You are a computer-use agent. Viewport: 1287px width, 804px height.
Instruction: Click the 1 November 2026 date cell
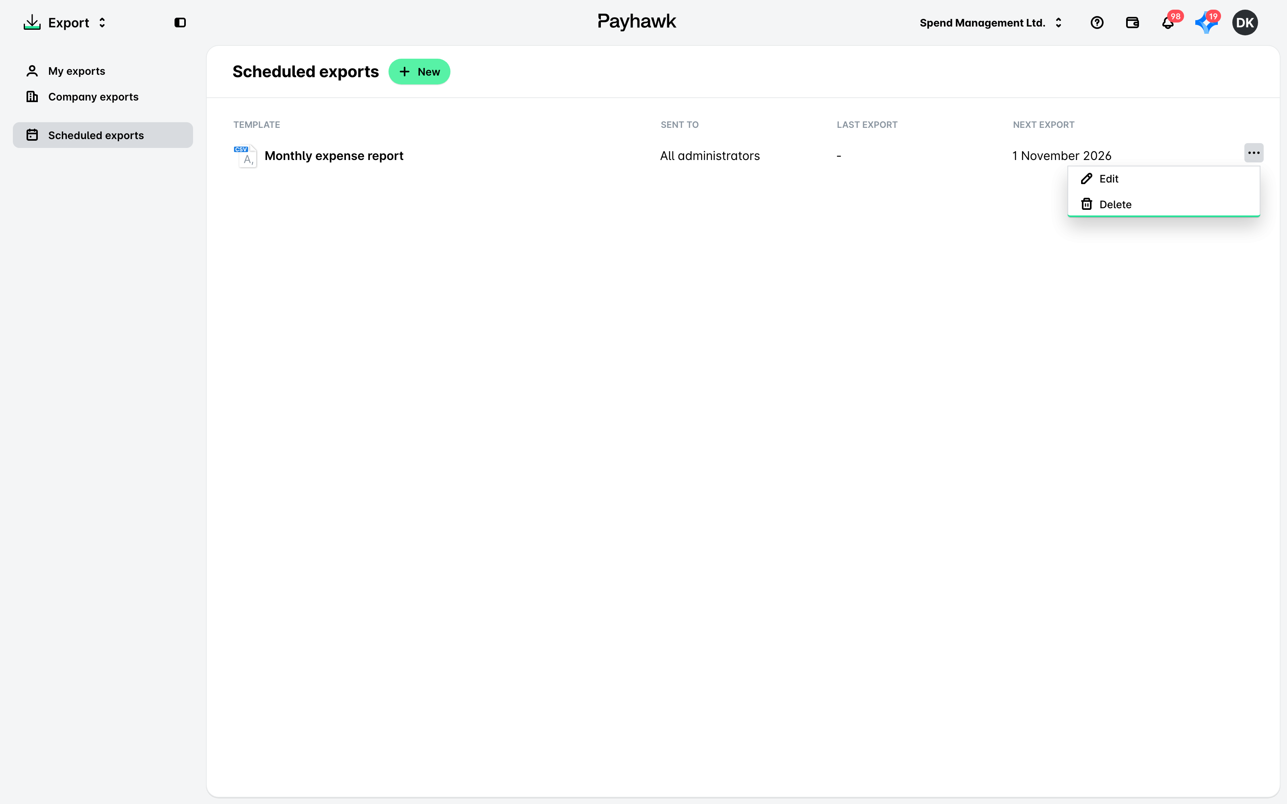click(x=1061, y=156)
